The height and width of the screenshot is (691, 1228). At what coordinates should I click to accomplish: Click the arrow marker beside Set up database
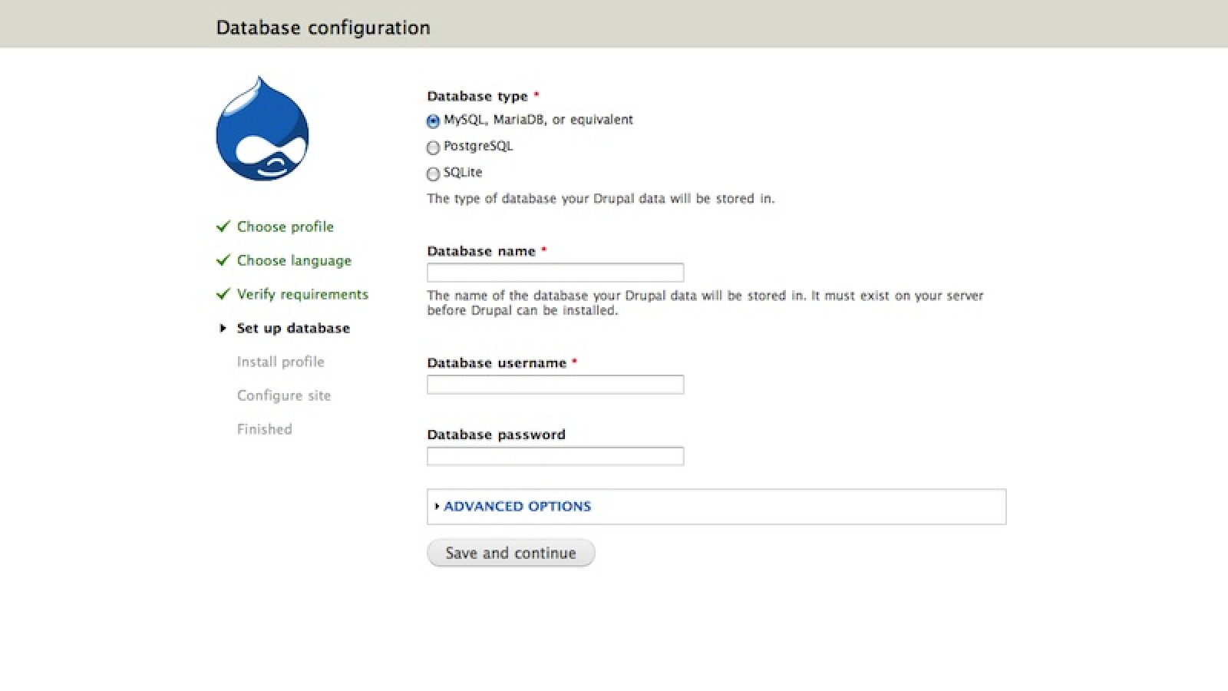(223, 329)
